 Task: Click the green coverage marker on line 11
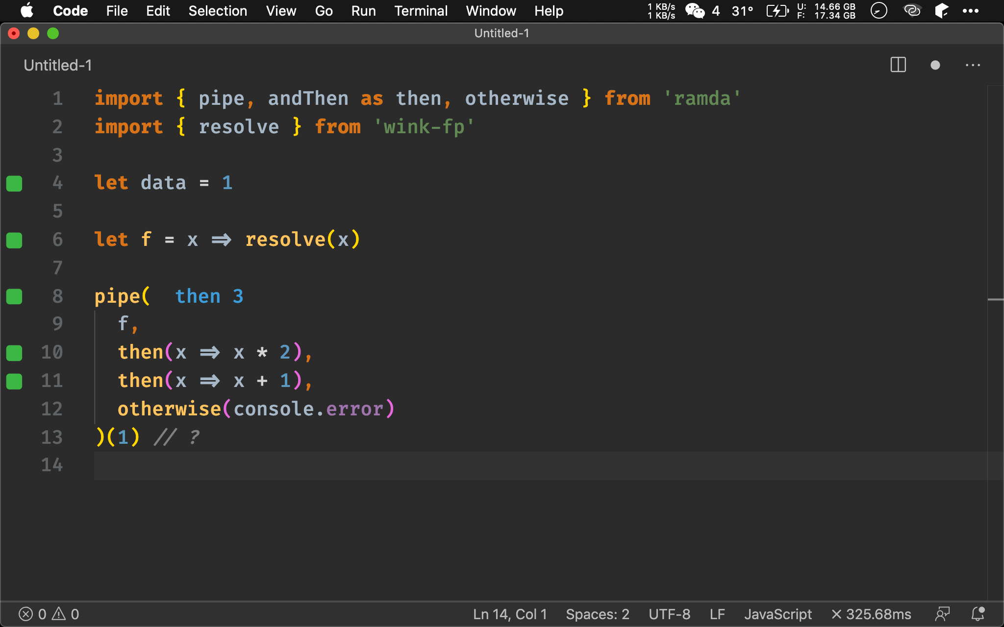[14, 381]
